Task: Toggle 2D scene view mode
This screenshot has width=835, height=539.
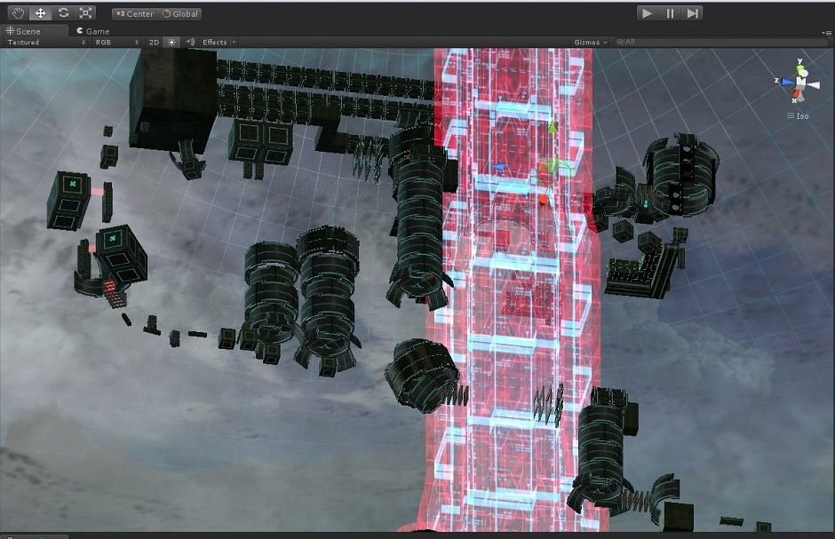Action: [x=153, y=42]
